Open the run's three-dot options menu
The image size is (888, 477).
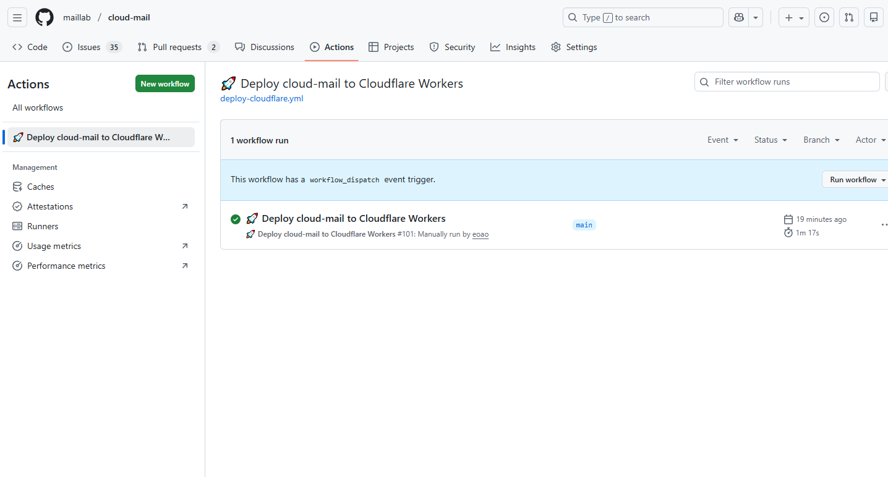(884, 225)
